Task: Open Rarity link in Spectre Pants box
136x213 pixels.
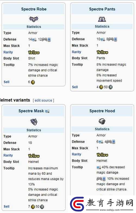Action: pos(76,52)
